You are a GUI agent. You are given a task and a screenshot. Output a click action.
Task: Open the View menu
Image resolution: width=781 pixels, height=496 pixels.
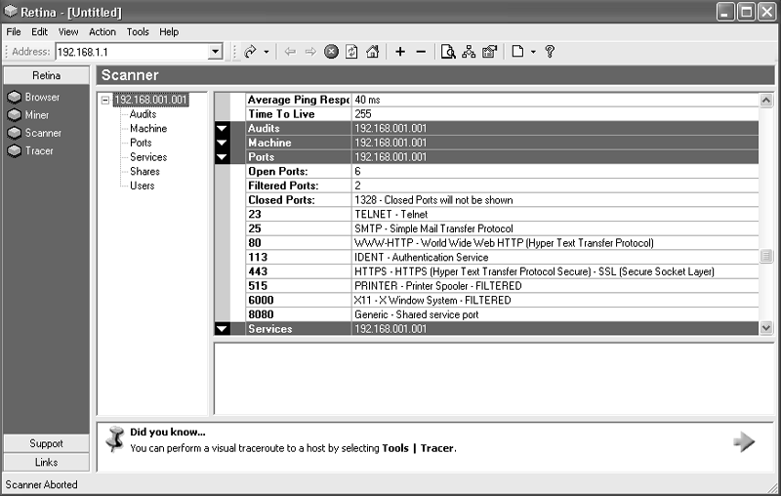(x=68, y=32)
